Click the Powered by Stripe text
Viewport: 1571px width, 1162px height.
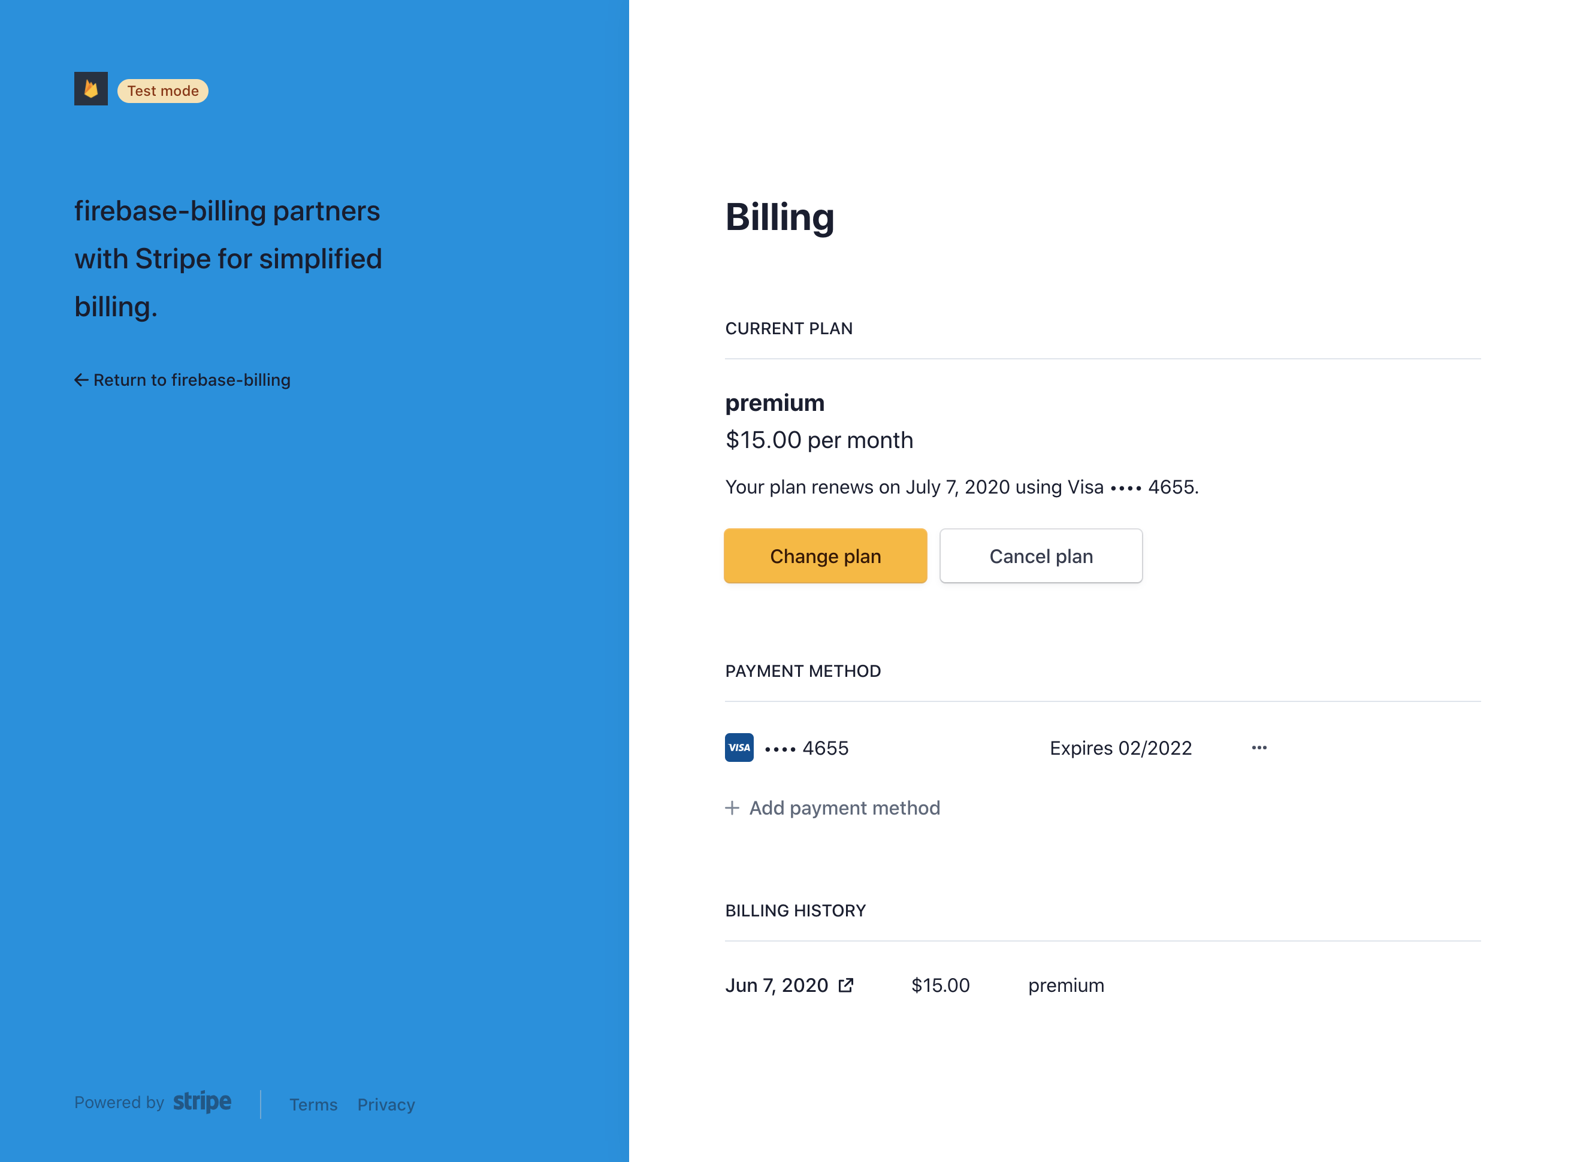pos(120,1102)
